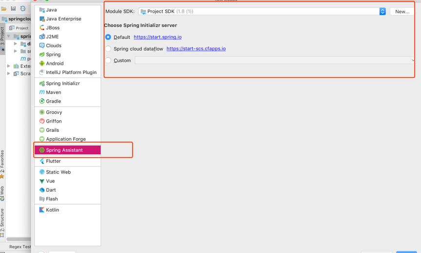Open the Custom server URL dropdown arrow
Image resolution: width=421 pixels, height=253 pixels.
(413, 60)
